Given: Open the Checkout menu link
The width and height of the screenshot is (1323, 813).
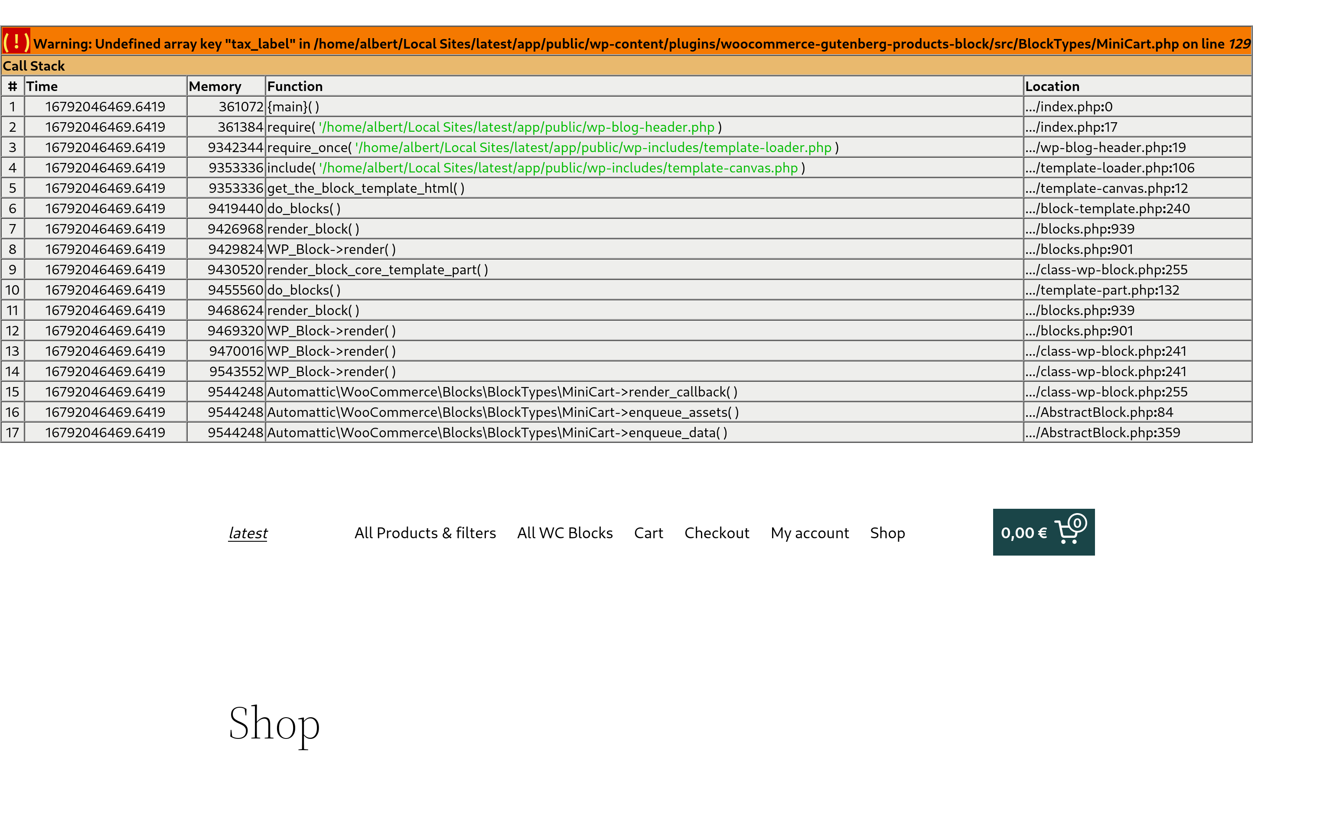Looking at the screenshot, I should click(x=717, y=533).
